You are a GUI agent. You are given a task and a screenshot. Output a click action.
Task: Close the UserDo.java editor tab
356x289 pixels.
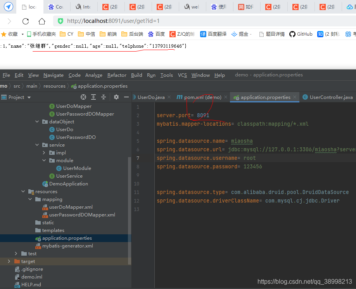(x=169, y=97)
